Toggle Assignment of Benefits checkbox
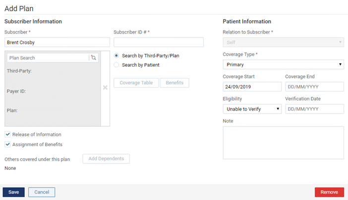 pos(7,144)
